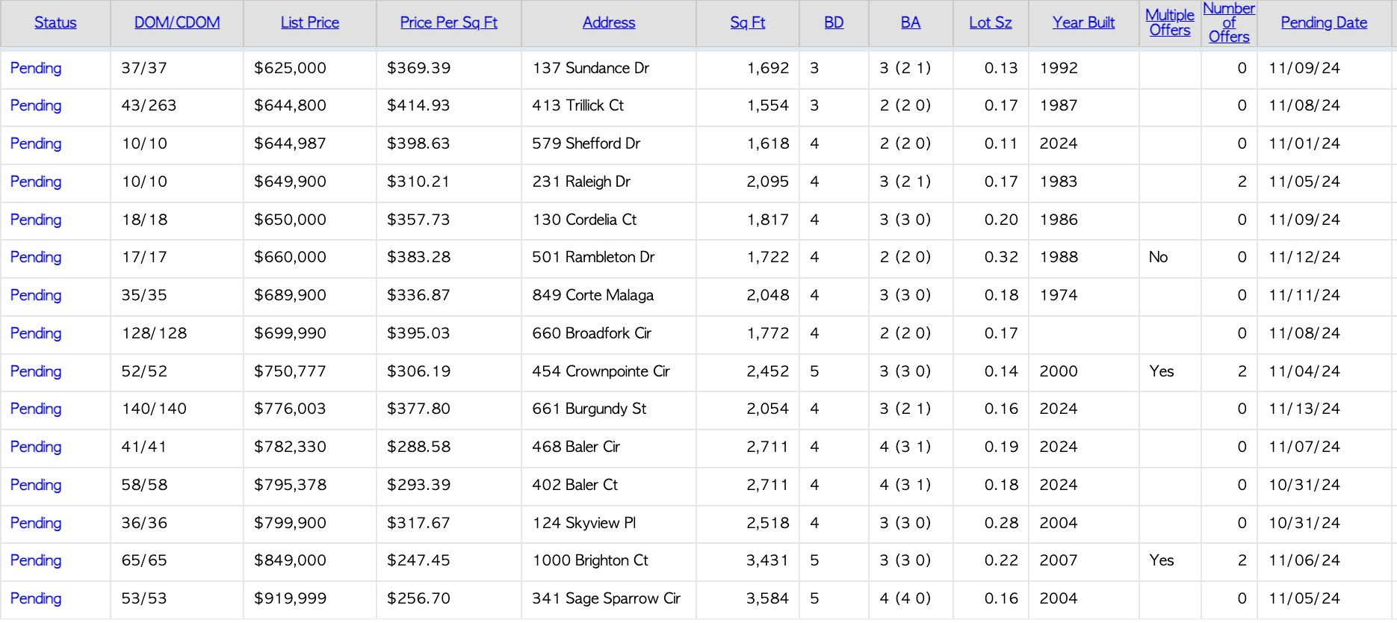The height and width of the screenshot is (623, 1397).
Task: Select the address 124 Skyview Pl
Action: click(584, 523)
